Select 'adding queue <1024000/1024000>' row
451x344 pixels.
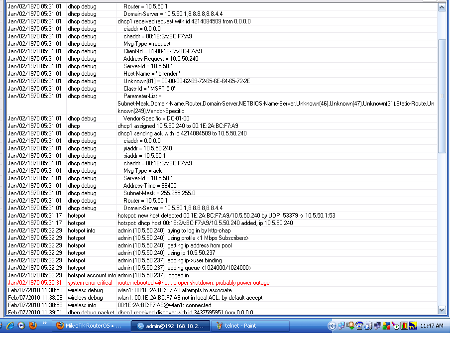222,268
